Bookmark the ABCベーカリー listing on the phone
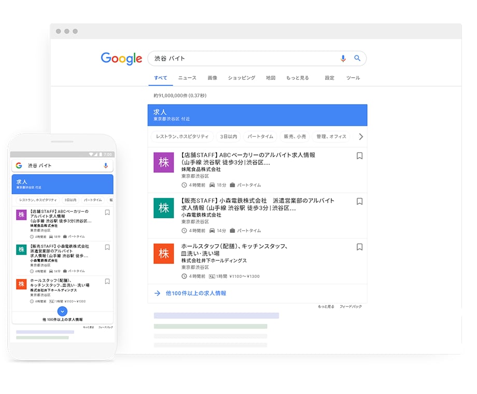The image size is (477, 394). 107,213
